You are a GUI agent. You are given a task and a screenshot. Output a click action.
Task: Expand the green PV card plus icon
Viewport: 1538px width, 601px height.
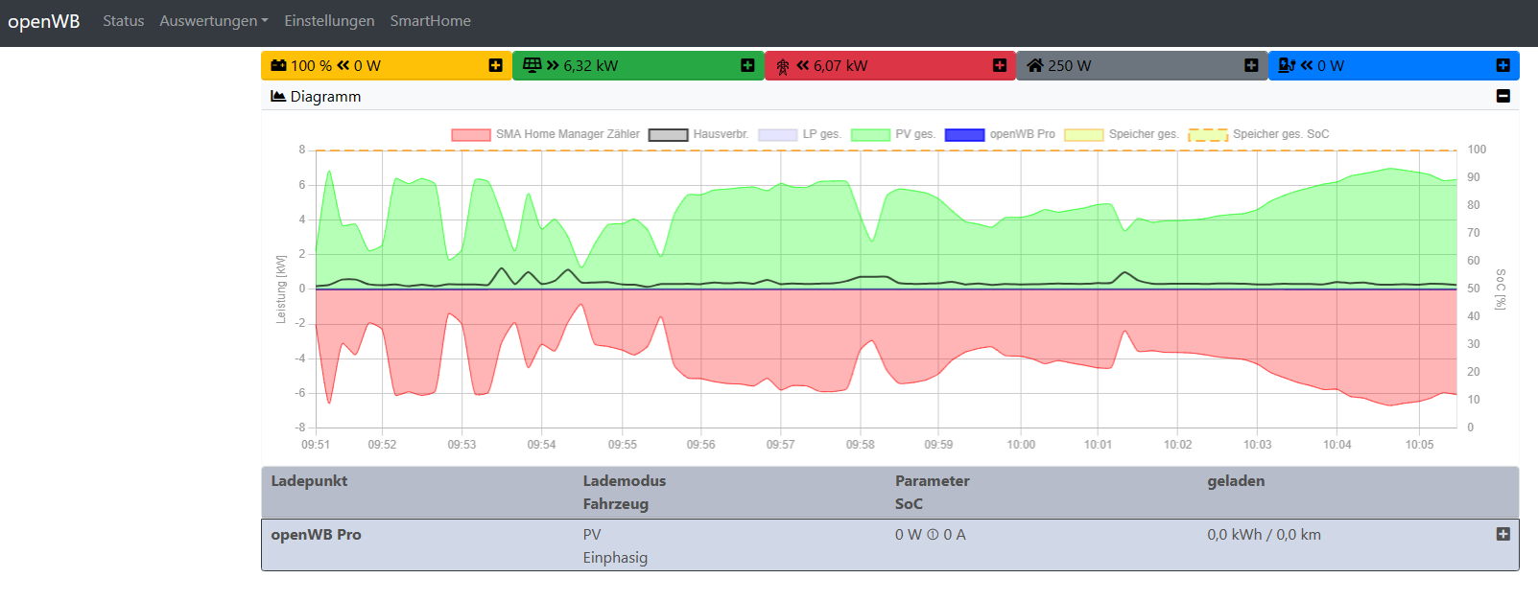click(x=747, y=65)
